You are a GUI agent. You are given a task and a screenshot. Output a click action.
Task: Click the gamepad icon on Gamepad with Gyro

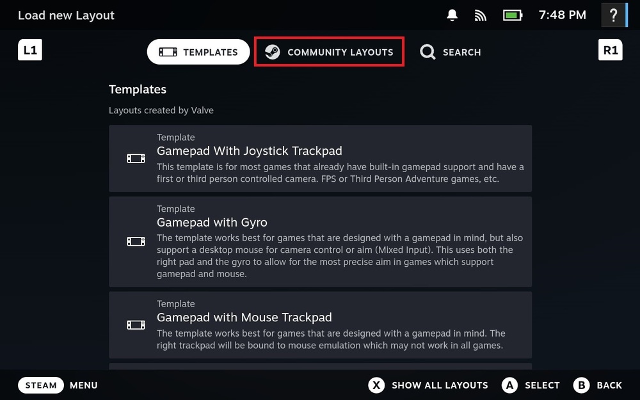(136, 241)
